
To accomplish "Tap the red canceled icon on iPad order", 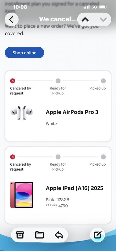I will click(13, 157).
